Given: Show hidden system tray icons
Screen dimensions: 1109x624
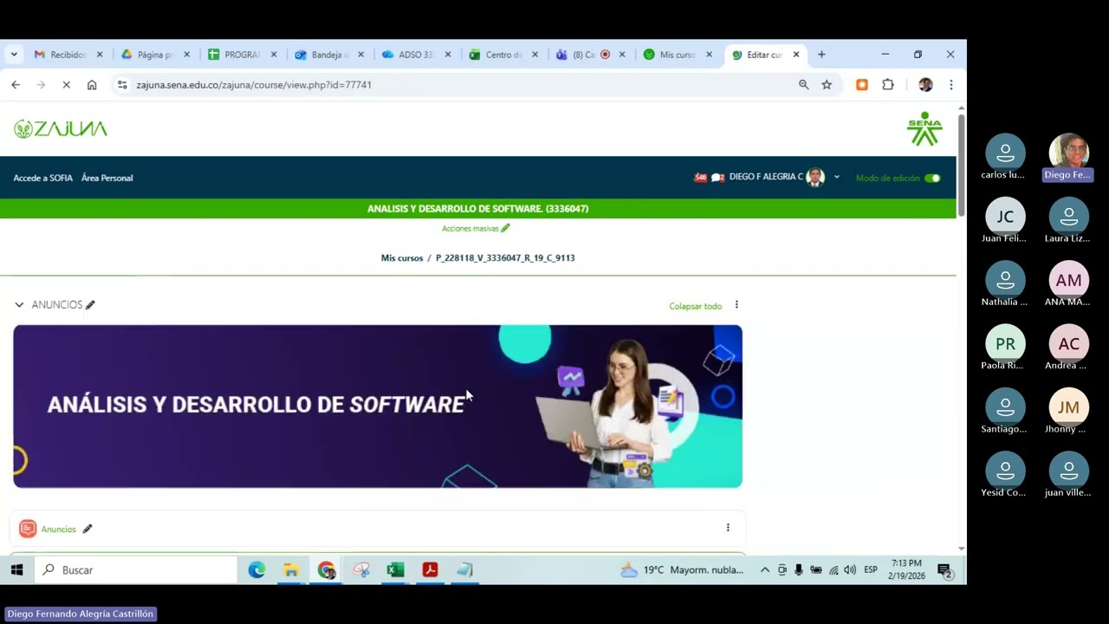Looking at the screenshot, I should point(764,569).
